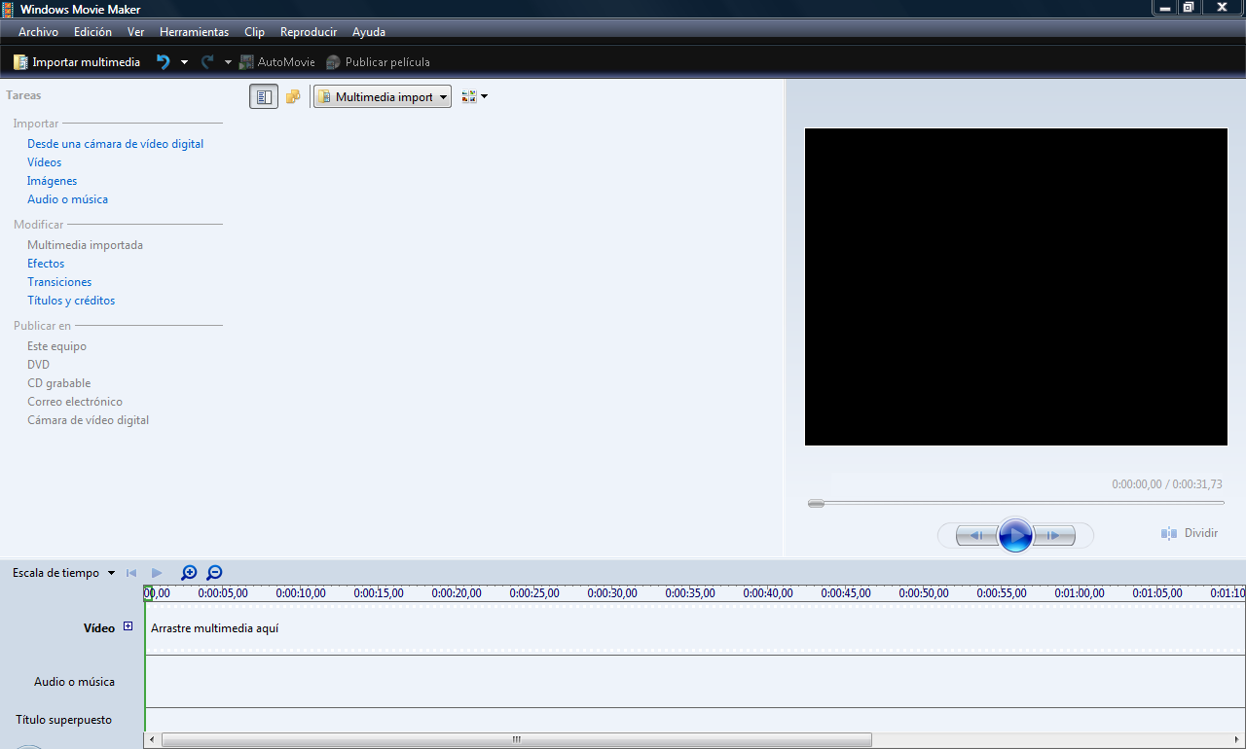The height and width of the screenshot is (749, 1246).
Task: Click the Audio o música track area
Action: point(695,681)
